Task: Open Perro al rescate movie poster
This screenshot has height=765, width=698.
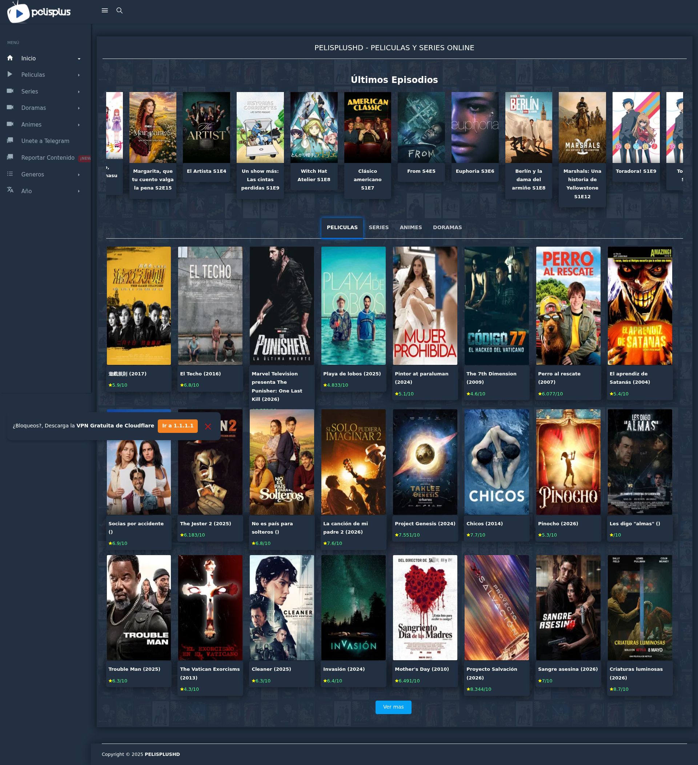Action: pyautogui.click(x=568, y=306)
